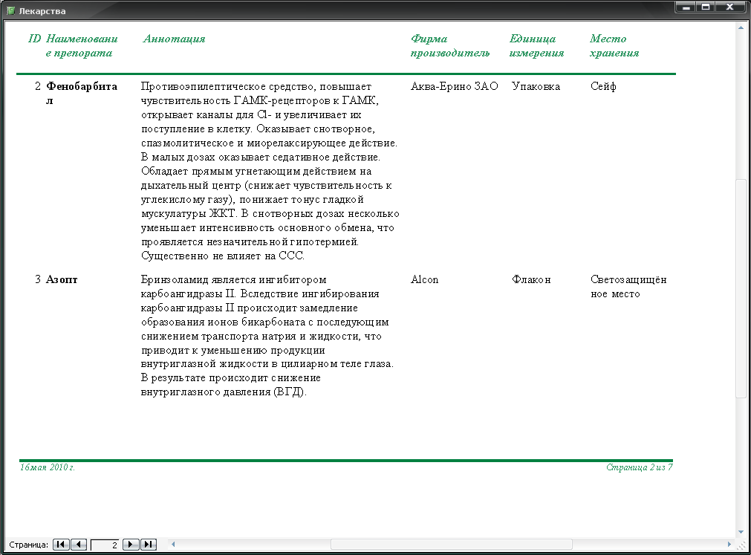
Task: Click manufacturer "Alcon"
Action: pyautogui.click(x=424, y=279)
